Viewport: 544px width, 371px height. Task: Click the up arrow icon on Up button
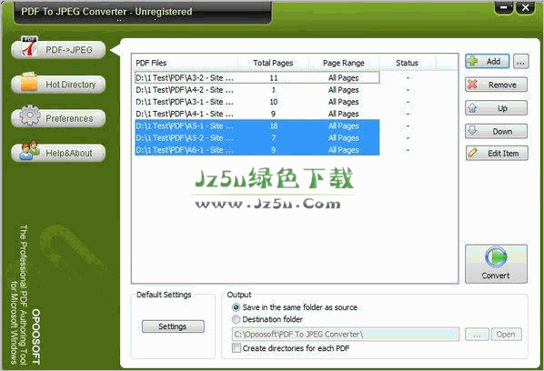tap(472, 108)
